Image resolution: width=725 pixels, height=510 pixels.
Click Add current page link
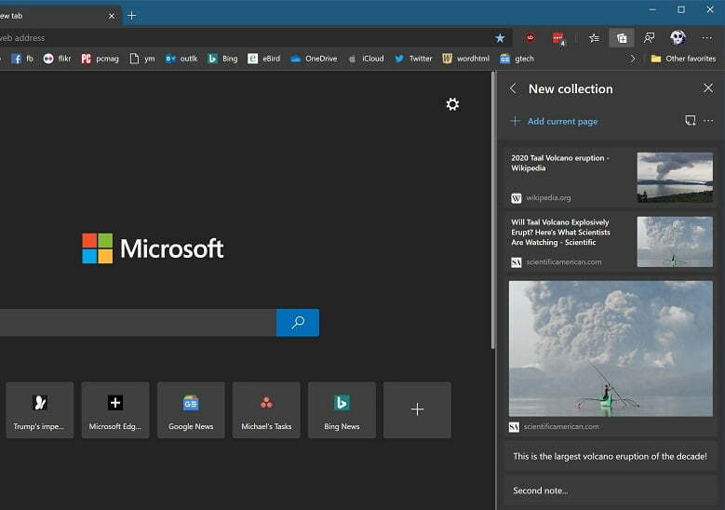tap(554, 121)
